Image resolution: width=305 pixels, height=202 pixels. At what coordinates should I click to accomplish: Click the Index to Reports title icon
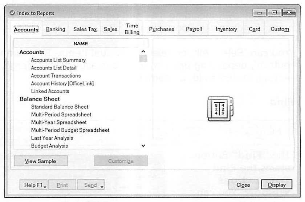[x=12, y=13]
